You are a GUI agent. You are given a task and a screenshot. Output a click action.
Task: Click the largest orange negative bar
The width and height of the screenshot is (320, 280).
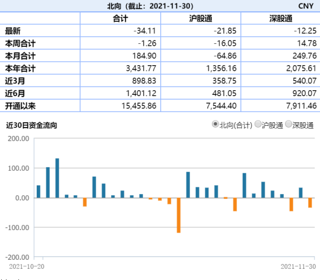(x=179, y=215)
